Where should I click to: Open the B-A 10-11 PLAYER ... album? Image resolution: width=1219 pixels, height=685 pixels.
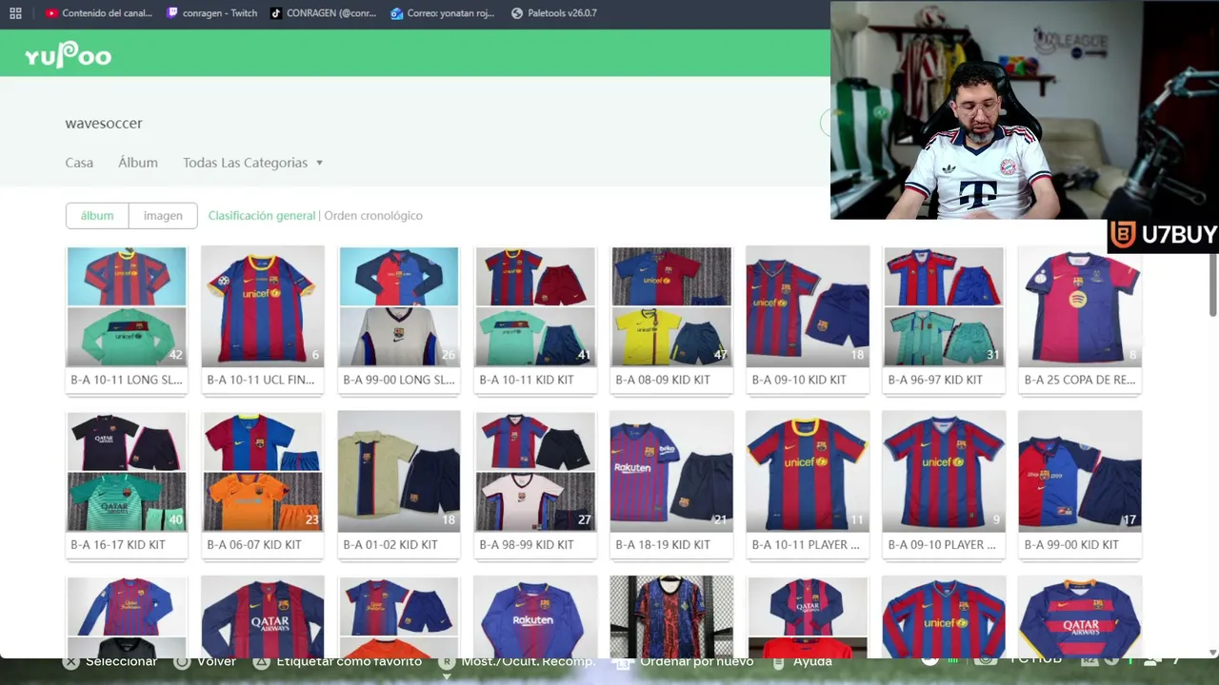tap(808, 484)
